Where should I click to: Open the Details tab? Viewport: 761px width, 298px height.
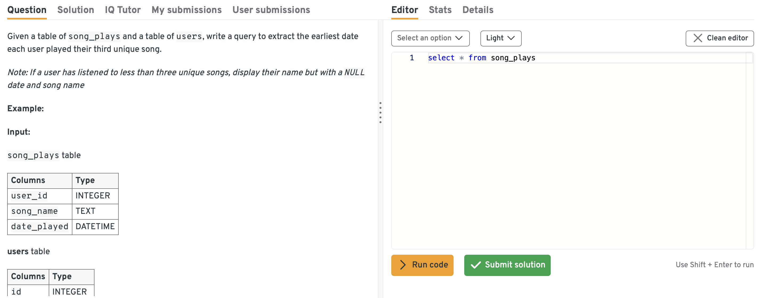click(x=478, y=10)
